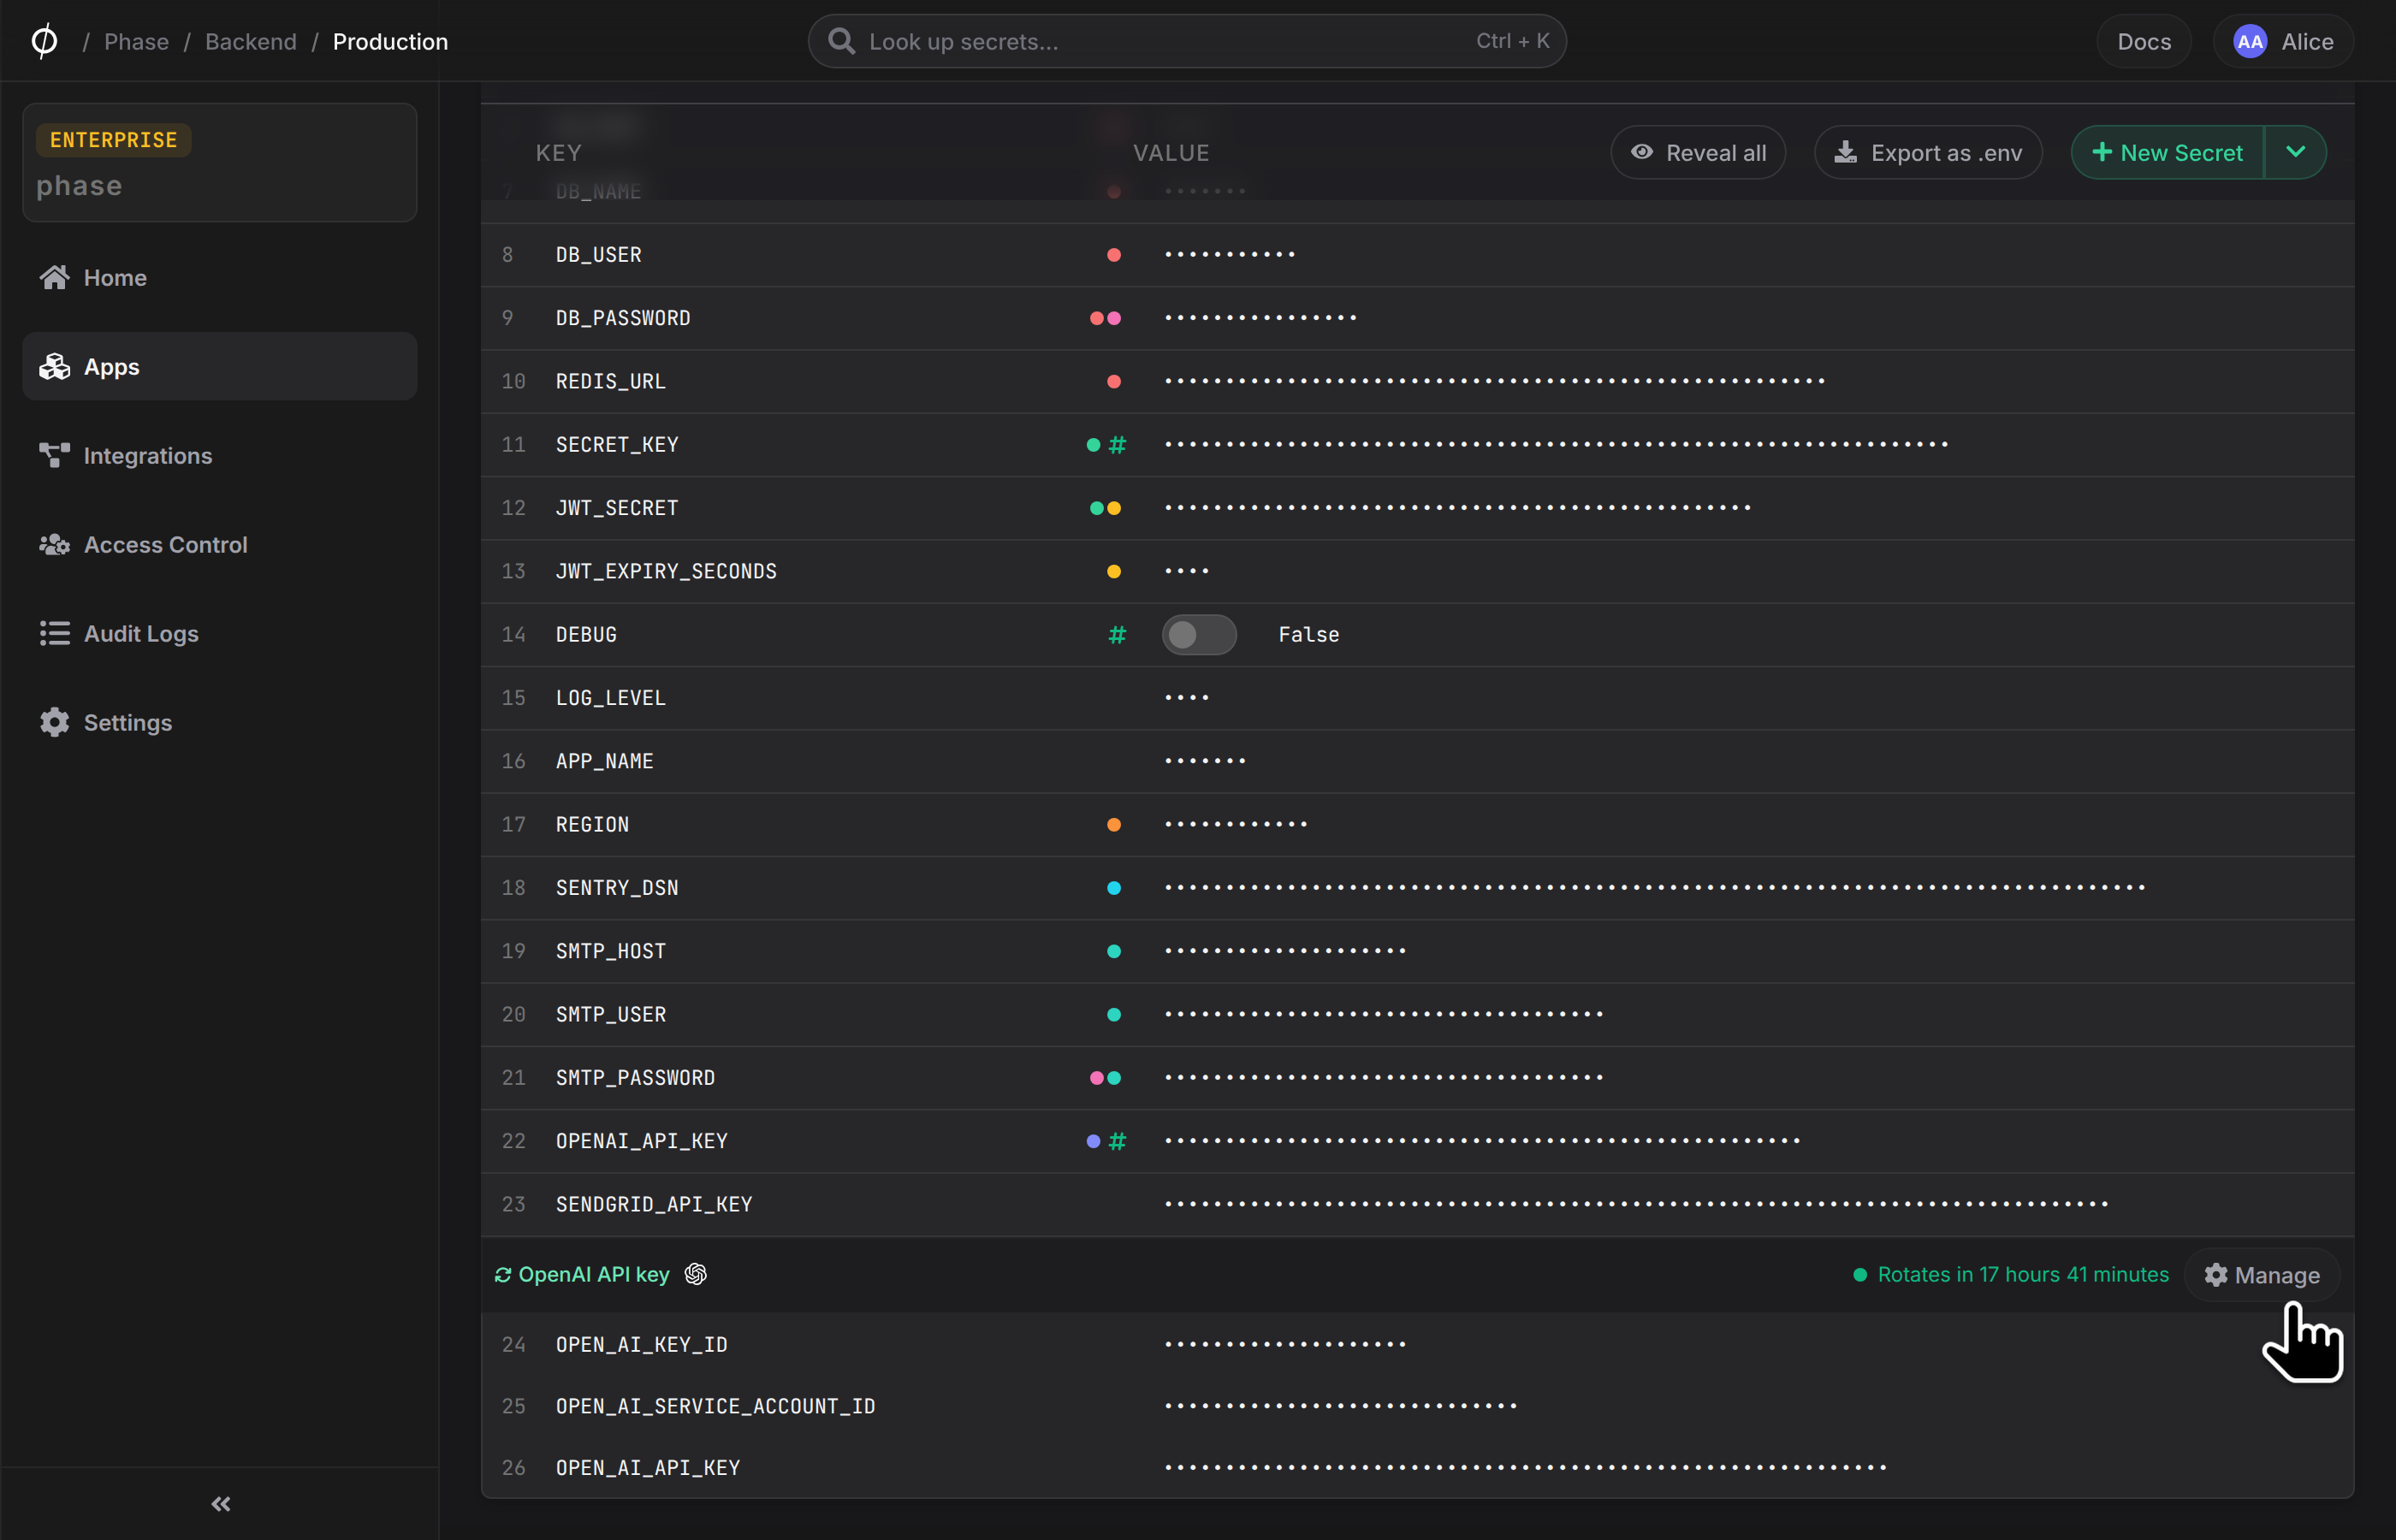Open the Integrations menu item
The image size is (2396, 1540).
coord(219,455)
